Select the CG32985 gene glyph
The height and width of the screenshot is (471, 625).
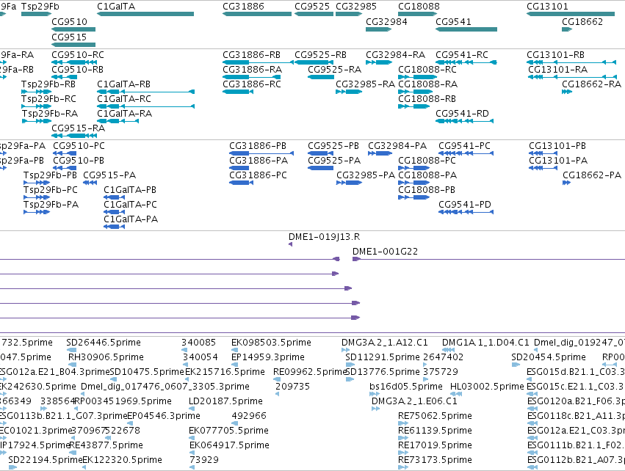click(x=349, y=14)
